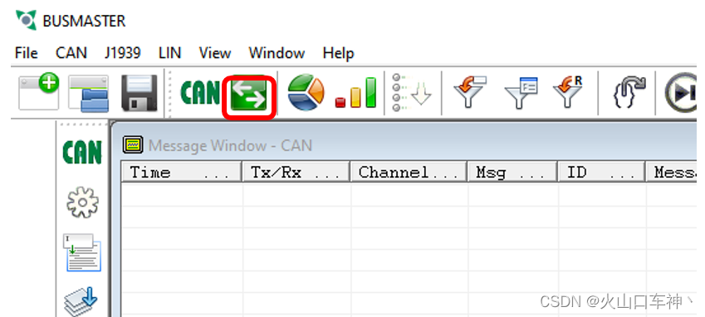Click the Tx/Rx column header
The width and height of the screenshot is (705, 317).
point(296,172)
